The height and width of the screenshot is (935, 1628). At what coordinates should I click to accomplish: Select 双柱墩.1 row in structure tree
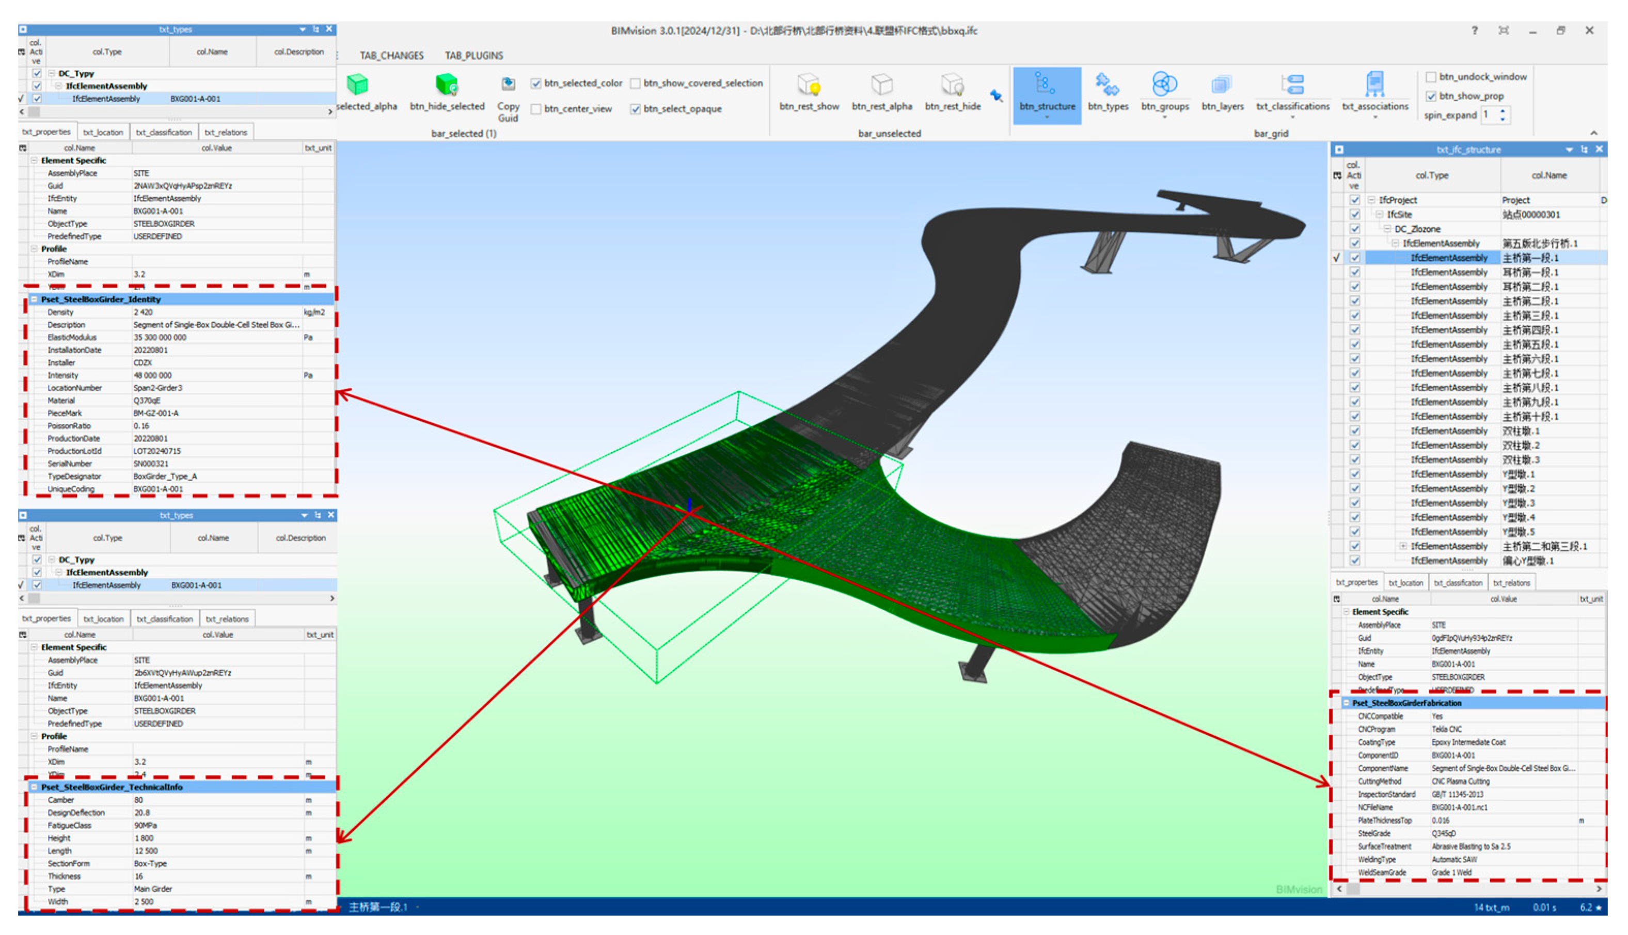(1521, 431)
